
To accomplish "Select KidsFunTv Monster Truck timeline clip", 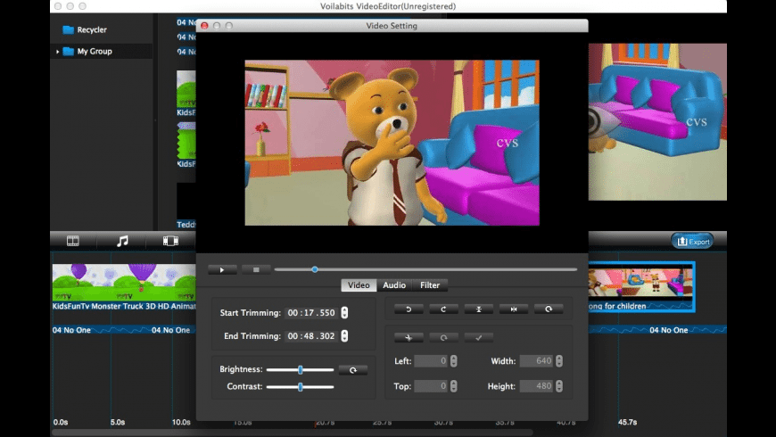I will pyautogui.click(x=124, y=287).
